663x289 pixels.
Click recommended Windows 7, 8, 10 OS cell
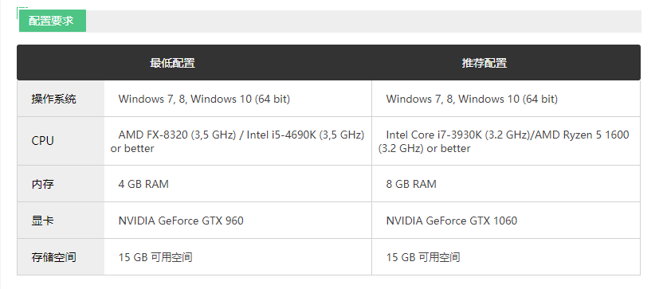(x=506, y=99)
